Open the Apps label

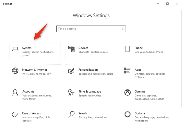tap(138, 70)
